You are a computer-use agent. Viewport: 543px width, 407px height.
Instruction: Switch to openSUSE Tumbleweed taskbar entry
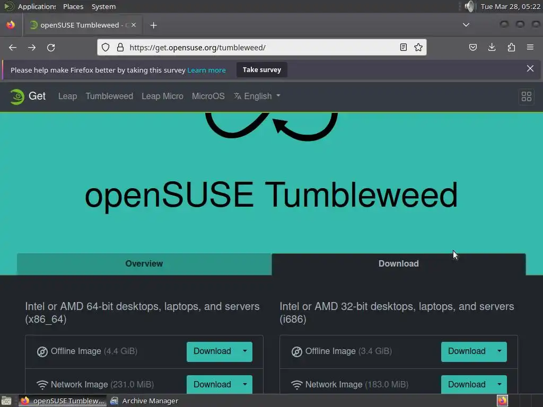63,401
